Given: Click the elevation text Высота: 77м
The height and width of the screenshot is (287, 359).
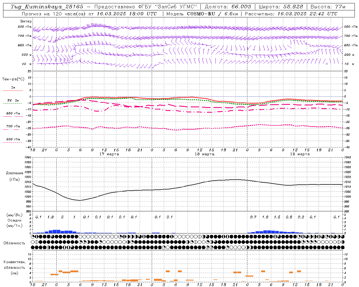Looking at the screenshot, I should 328,7.
